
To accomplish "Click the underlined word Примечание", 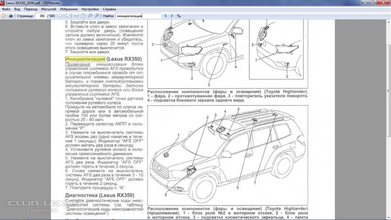I will [77, 64].
